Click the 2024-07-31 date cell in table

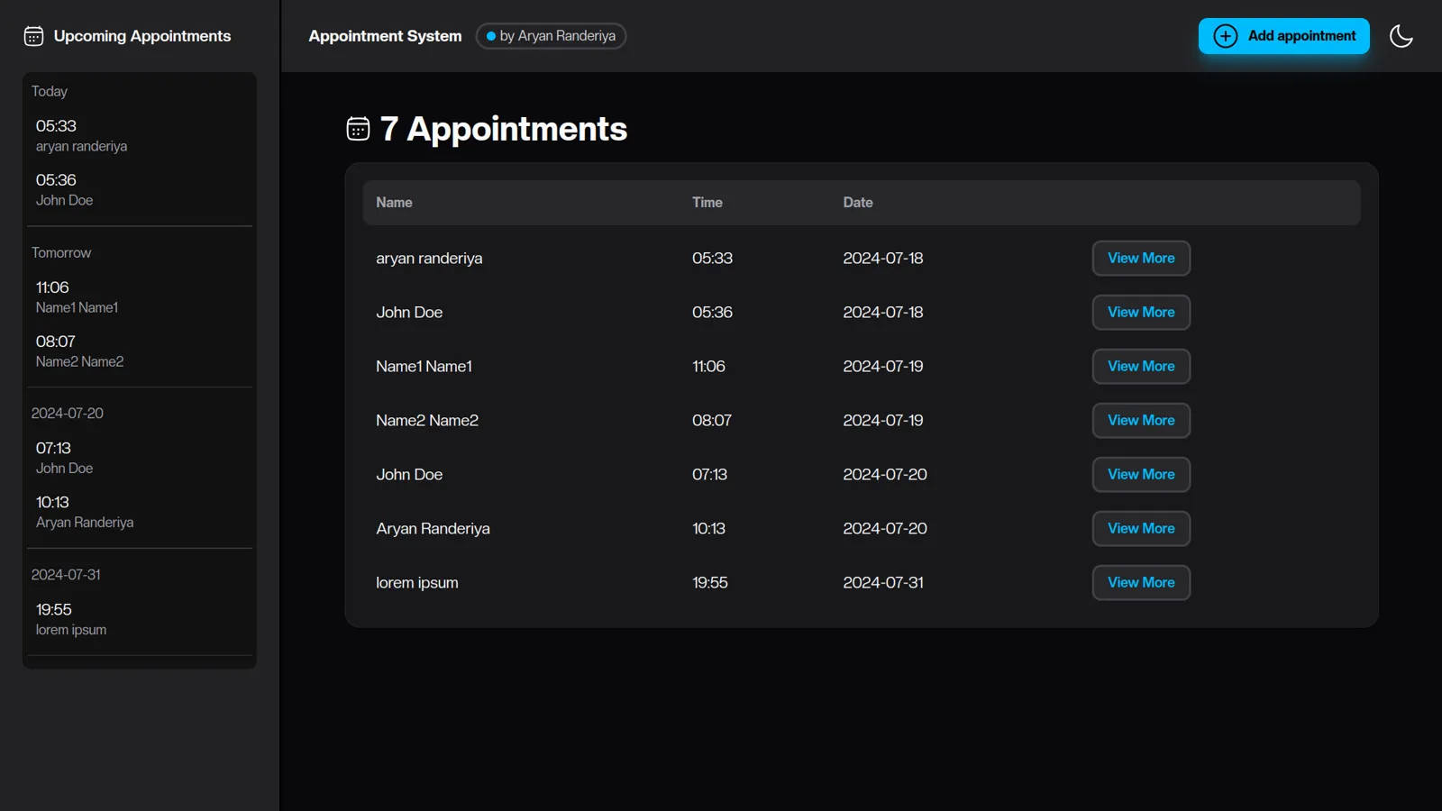[883, 582]
